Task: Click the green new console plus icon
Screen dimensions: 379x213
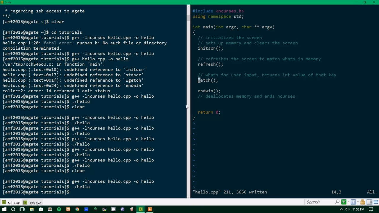Action: point(344,202)
